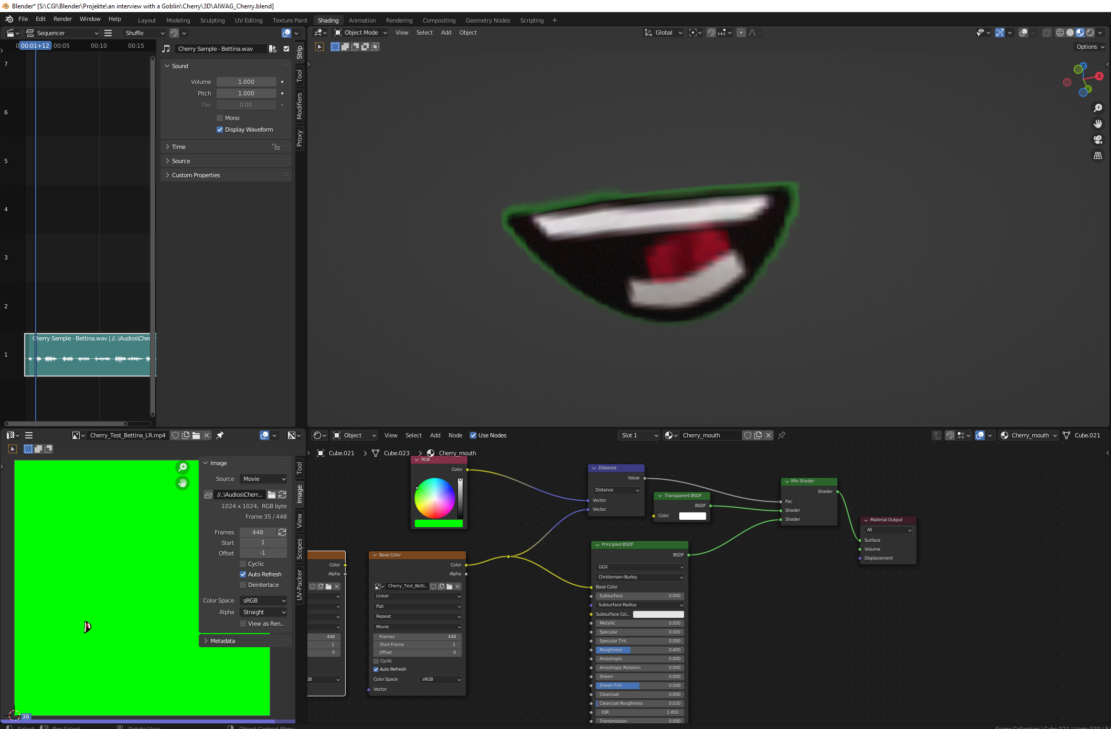This screenshot has height=729, width=1111.
Task: Select rendered viewport shading icon
Action: pyautogui.click(x=1090, y=33)
